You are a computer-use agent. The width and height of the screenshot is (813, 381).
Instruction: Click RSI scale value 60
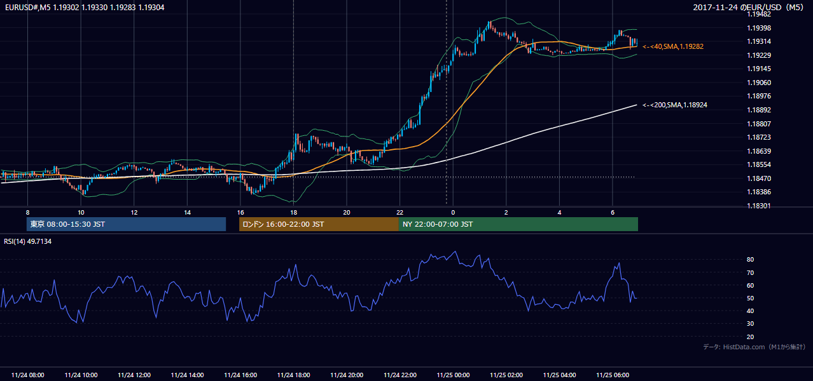pyautogui.click(x=750, y=285)
